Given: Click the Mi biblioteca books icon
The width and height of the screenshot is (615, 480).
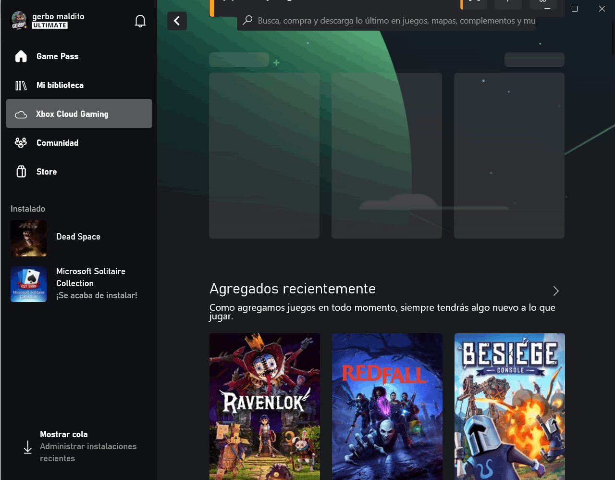Looking at the screenshot, I should [21, 86].
